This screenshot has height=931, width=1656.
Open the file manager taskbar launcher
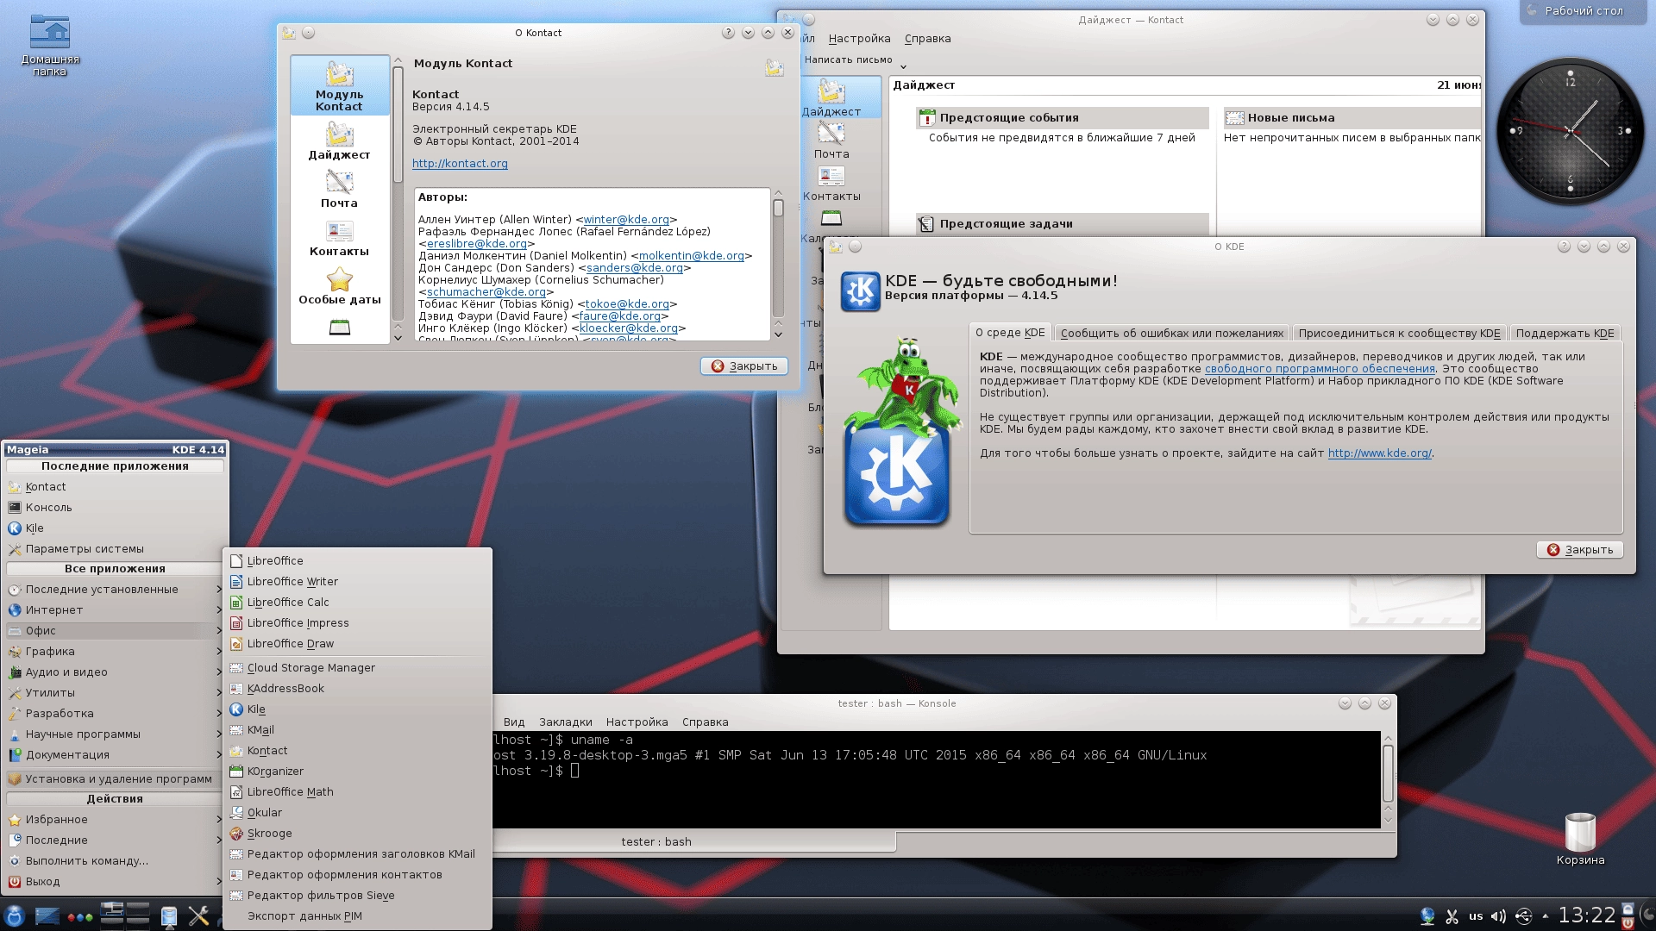coord(169,915)
